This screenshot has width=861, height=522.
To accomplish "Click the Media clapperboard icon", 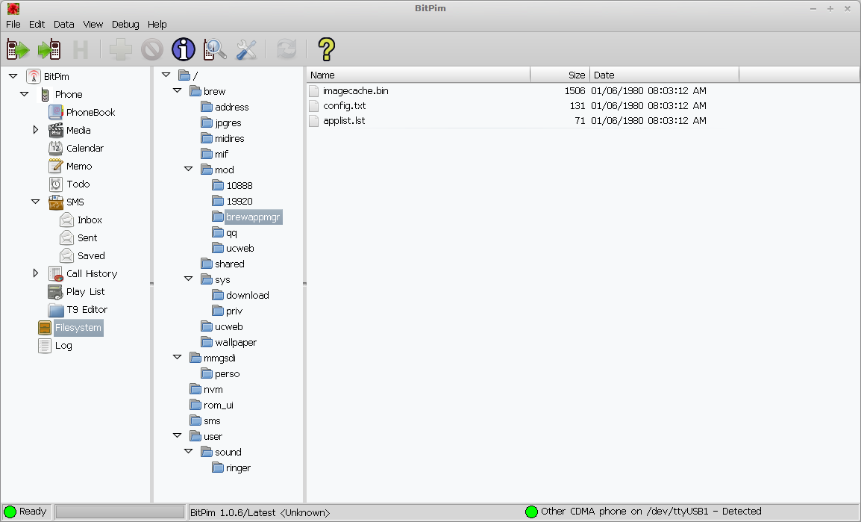I will pos(55,130).
